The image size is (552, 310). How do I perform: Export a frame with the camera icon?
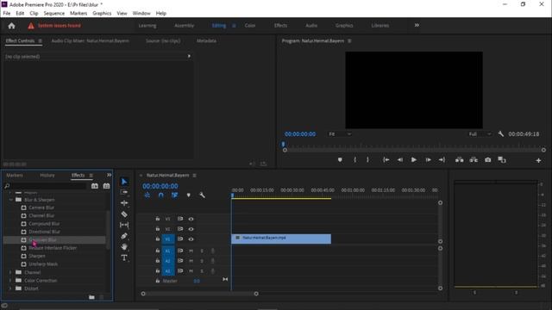488,160
